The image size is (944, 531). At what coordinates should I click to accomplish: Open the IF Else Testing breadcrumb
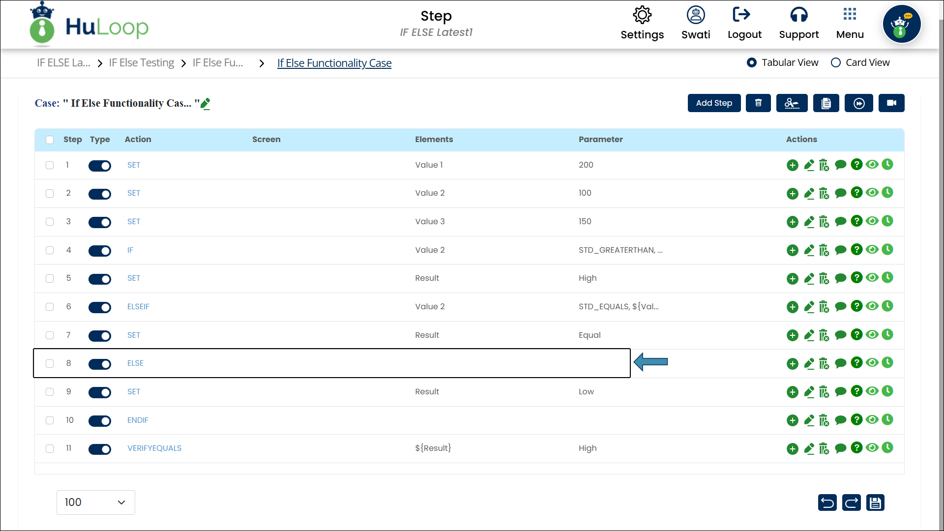(142, 63)
